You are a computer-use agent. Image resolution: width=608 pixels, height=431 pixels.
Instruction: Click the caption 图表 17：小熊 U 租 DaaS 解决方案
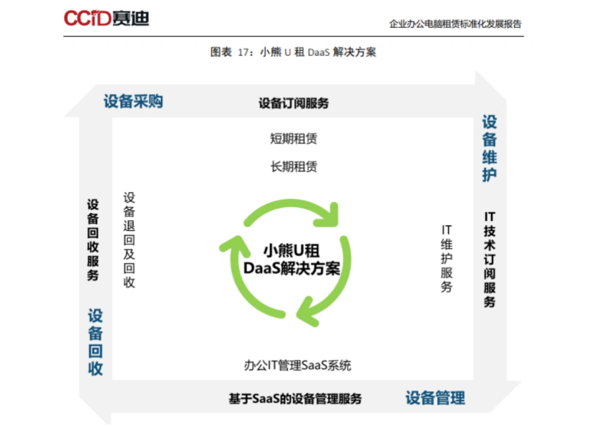pyautogui.click(x=293, y=52)
